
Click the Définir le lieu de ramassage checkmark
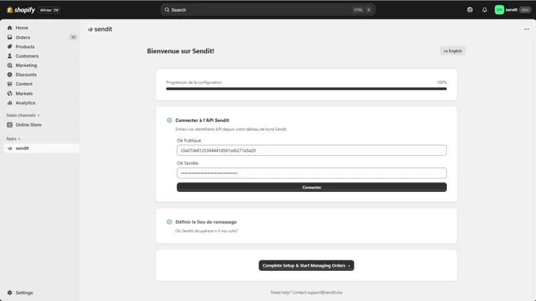170,222
